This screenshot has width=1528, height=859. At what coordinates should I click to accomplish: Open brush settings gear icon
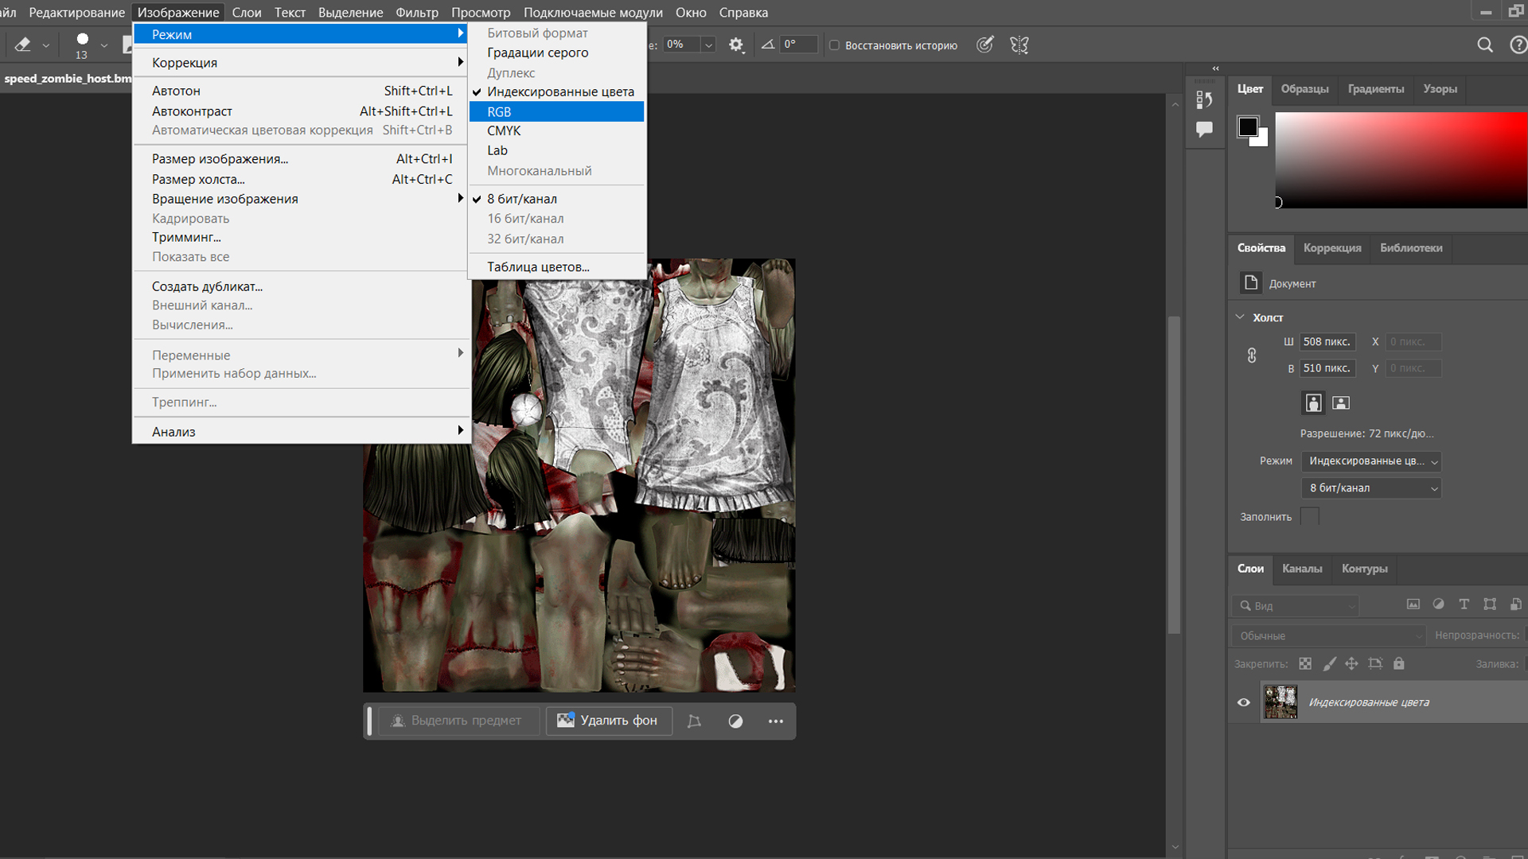coord(736,45)
